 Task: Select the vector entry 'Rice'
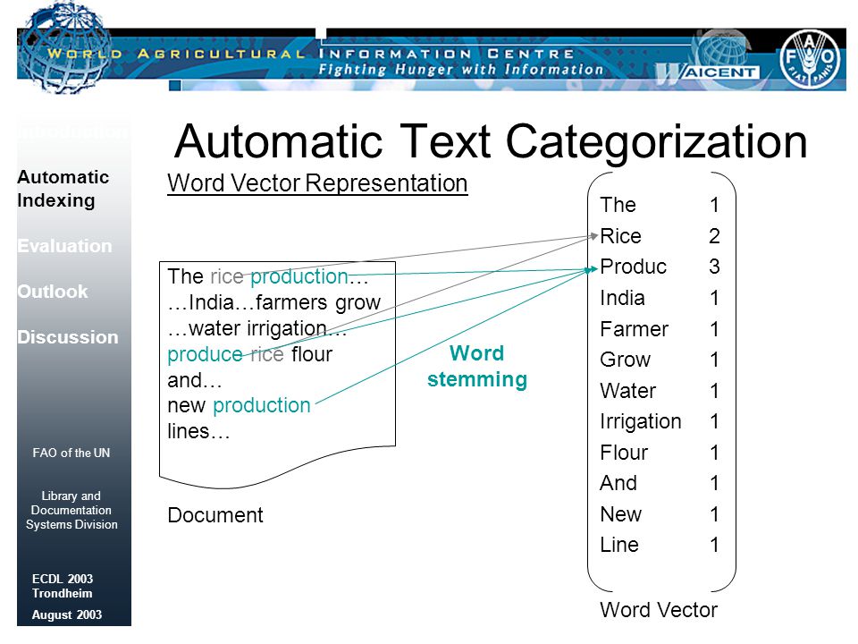click(x=620, y=236)
